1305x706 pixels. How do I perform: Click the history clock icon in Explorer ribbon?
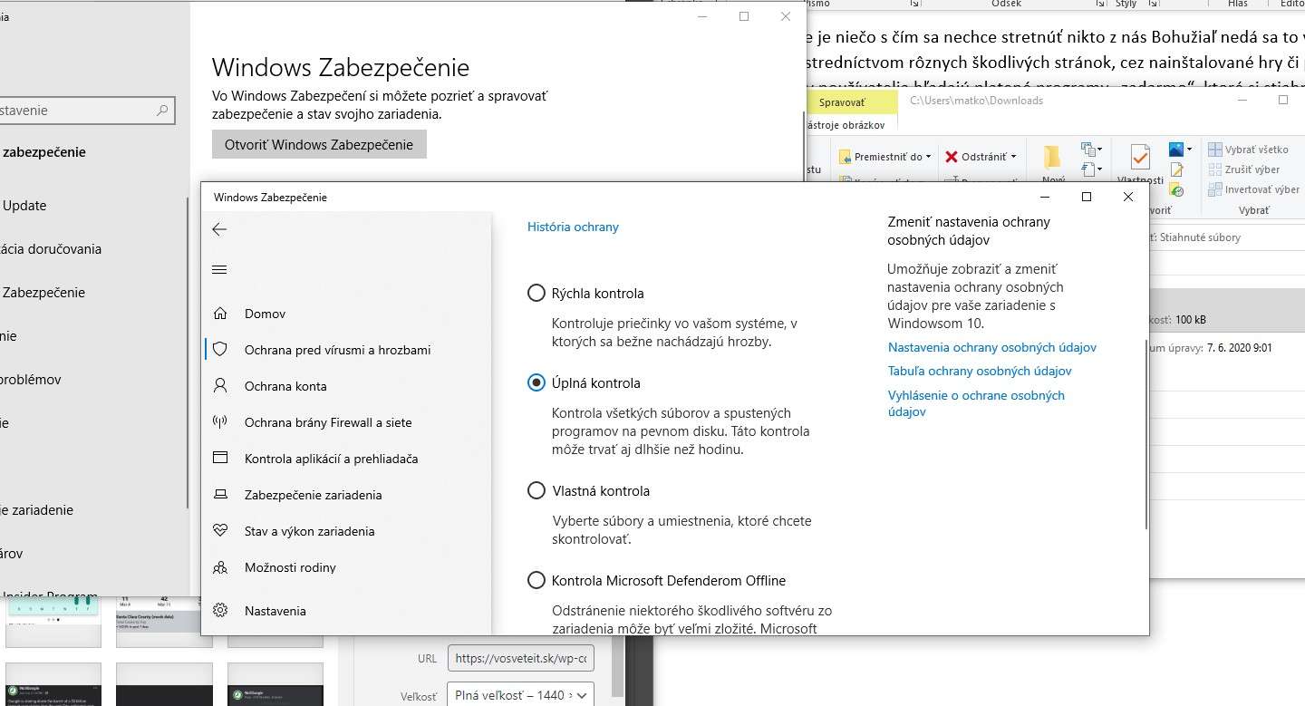1176,189
